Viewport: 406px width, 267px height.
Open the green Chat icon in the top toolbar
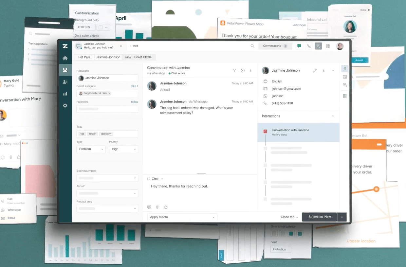299,46
